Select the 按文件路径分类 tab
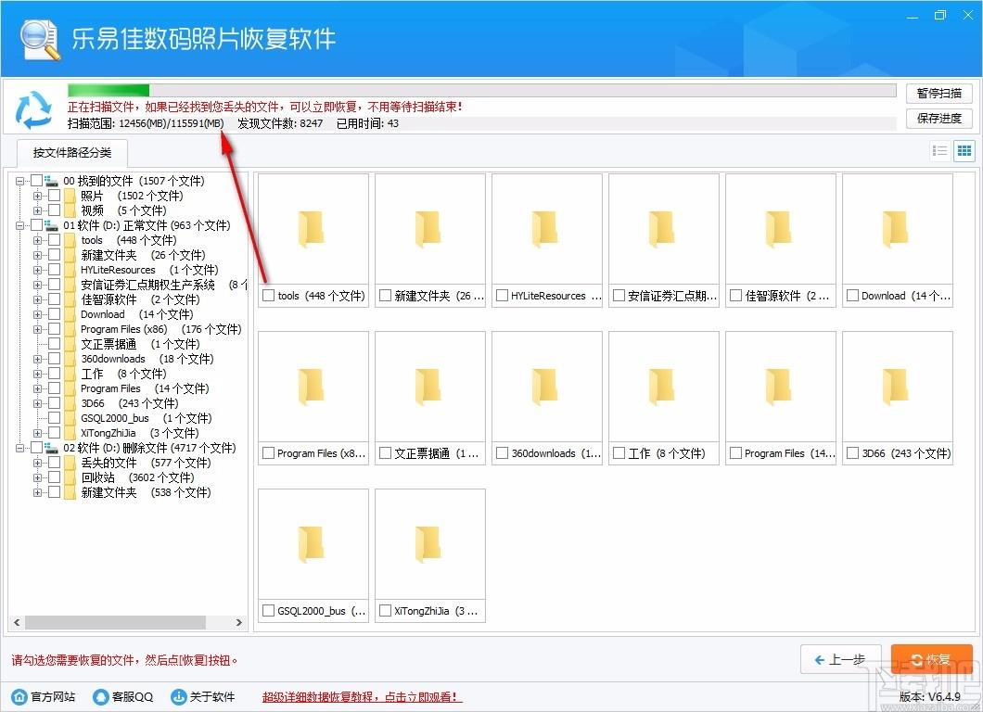This screenshot has height=712, width=983. pos(72,153)
